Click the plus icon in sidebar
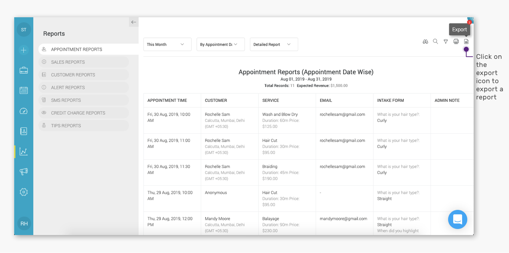509x253 pixels. tap(24, 50)
